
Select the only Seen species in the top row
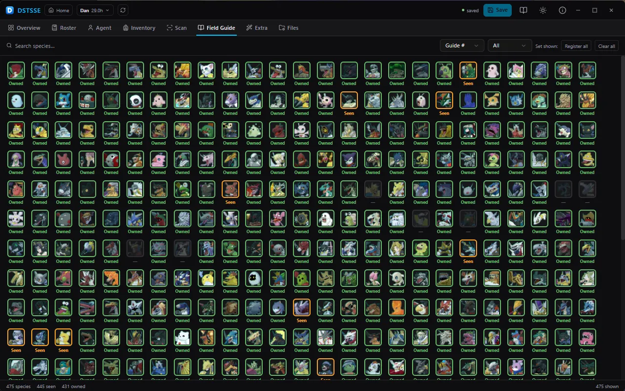[x=468, y=70]
